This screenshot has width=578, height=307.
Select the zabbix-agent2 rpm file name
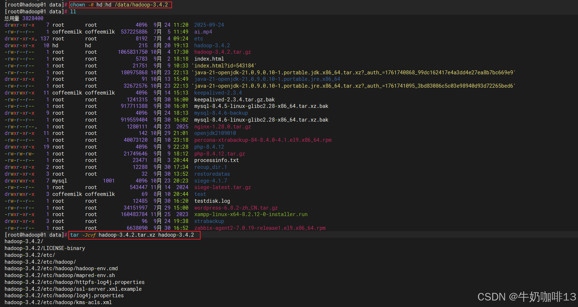pos(260,228)
